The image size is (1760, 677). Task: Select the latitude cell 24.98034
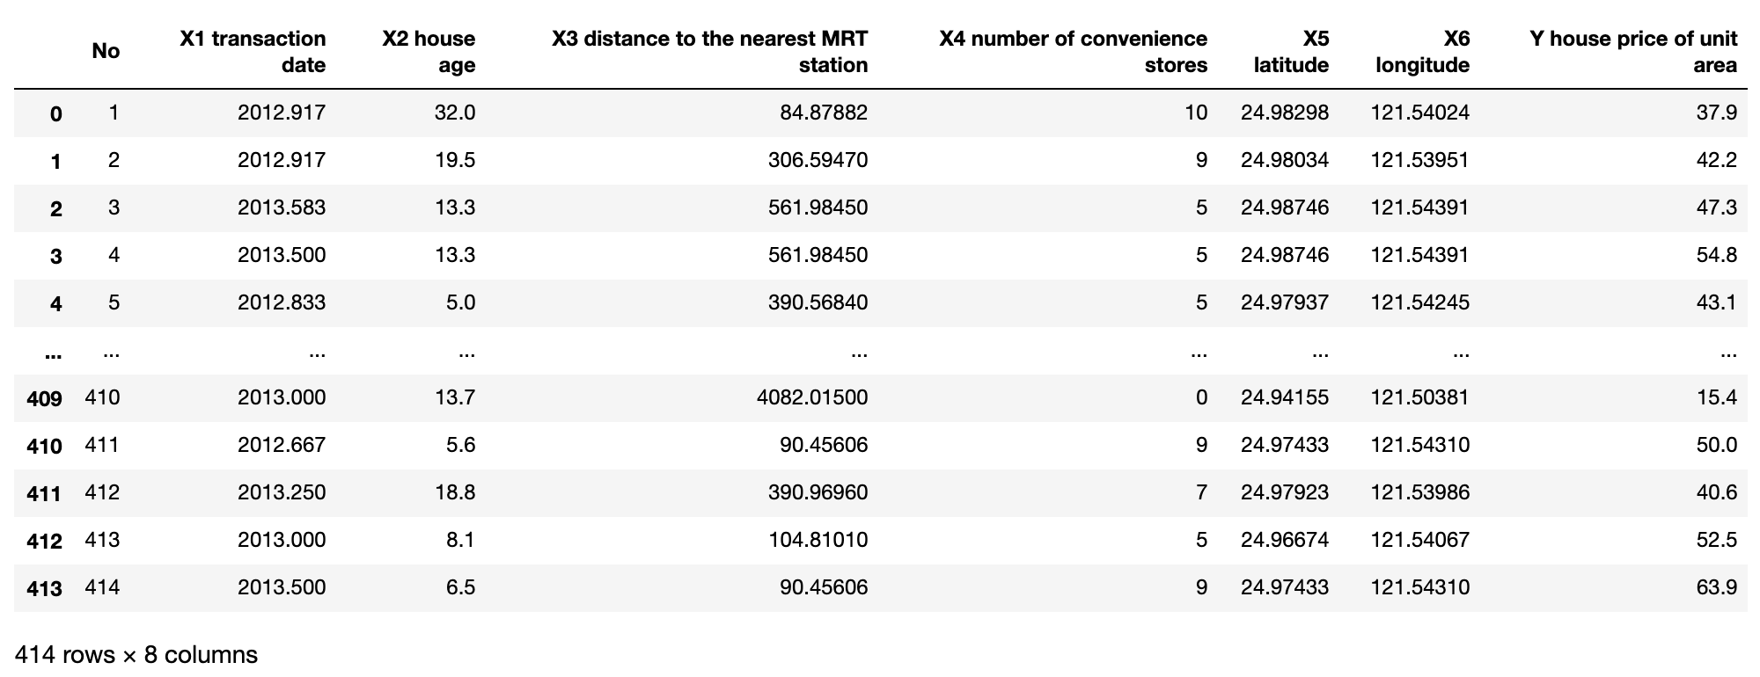pos(1285,160)
